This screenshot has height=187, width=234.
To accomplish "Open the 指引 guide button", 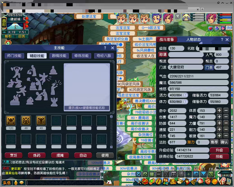I will coord(8,36).
